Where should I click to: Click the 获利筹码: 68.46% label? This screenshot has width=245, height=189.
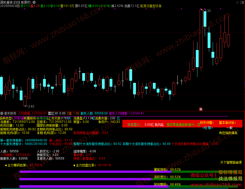tap(167, 184)
